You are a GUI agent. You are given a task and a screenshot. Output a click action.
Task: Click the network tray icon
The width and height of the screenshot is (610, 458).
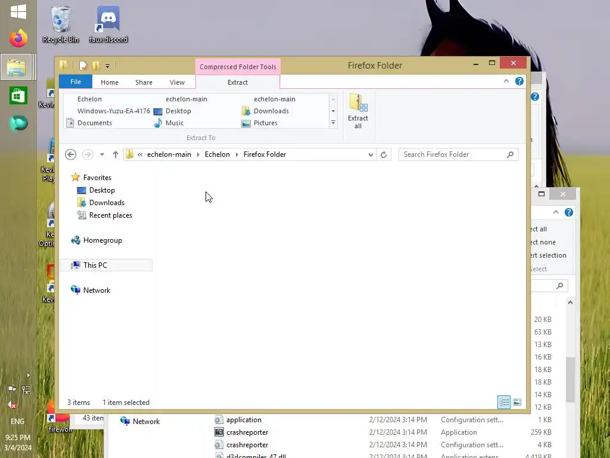[x=26, y=389]
